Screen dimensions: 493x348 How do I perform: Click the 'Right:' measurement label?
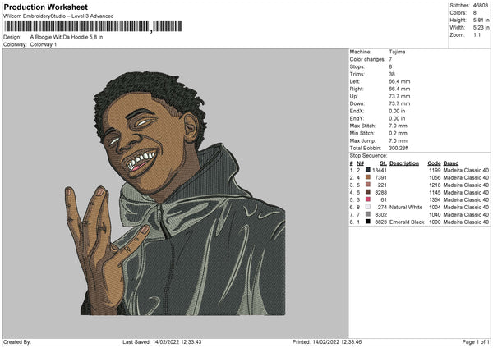pyautogui.click(x=357, y=89)
